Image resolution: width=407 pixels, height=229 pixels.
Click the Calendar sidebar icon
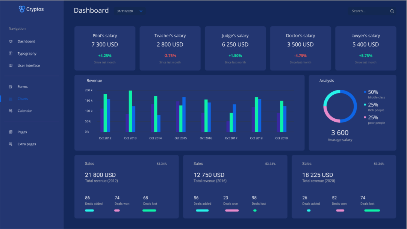pos(11,111)
